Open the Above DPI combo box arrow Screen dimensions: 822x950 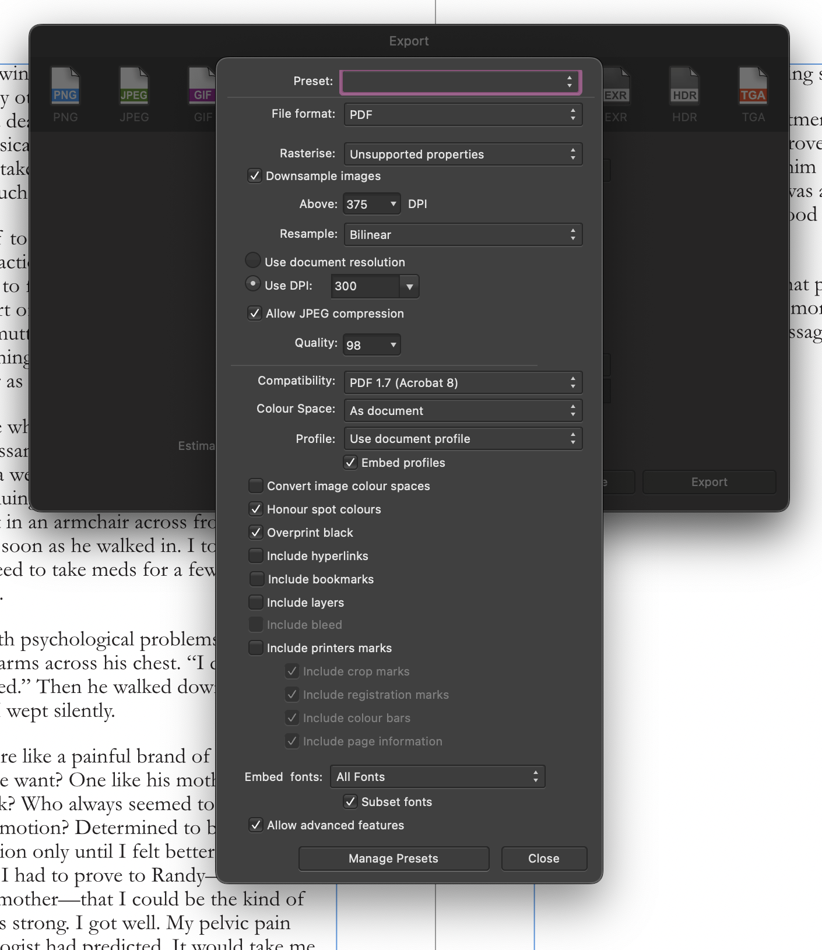click(x=394, y=204)
